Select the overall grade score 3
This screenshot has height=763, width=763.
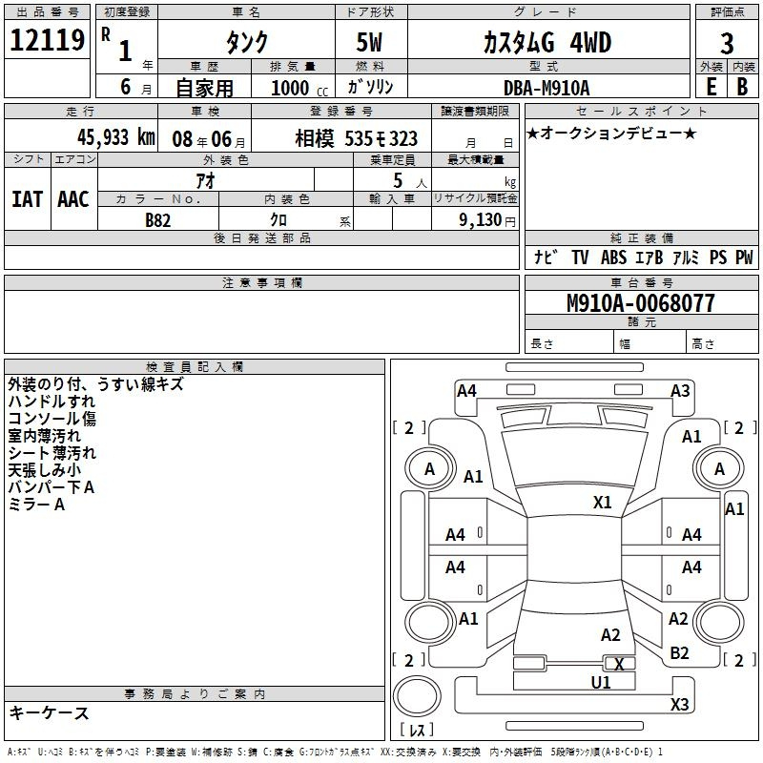[727, 43]
